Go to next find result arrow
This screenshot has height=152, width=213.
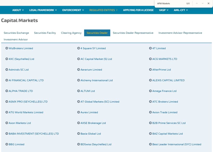click(203, 3)
